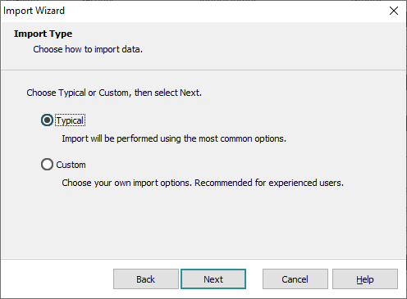The image size is (407, 299).
Task: Click 'Choose Typical or Custom' instruction text
Action: (x=114, y=93)
